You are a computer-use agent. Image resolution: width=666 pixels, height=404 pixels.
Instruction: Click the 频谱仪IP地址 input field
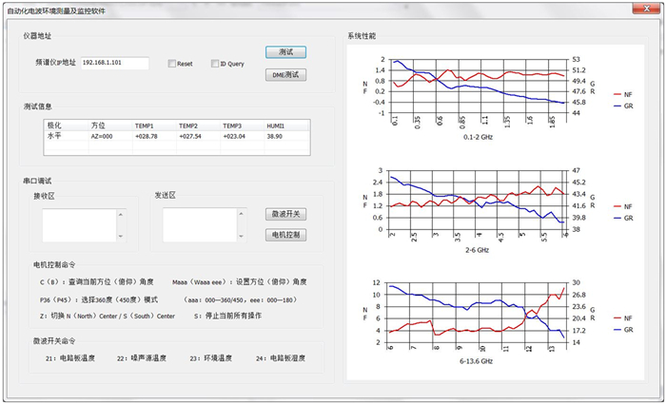(x=114, y=64)
